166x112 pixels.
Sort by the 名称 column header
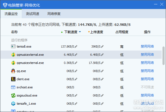tap(14, 32)
